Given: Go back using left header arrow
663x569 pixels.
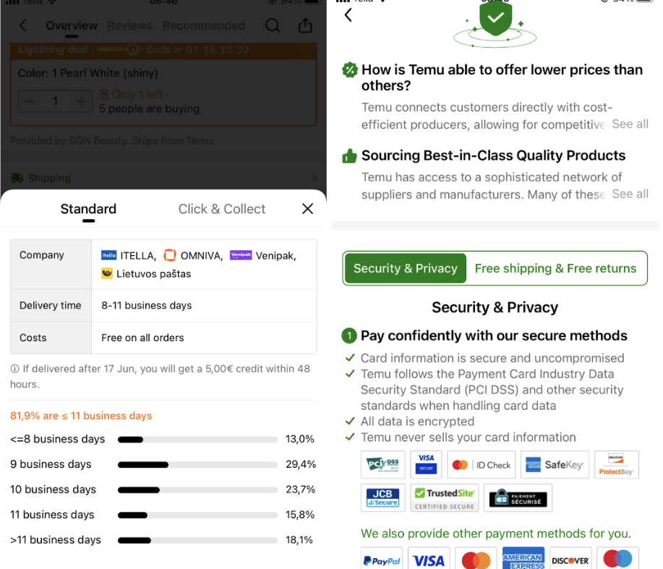Looking at the screenshot, I should 23,26.
